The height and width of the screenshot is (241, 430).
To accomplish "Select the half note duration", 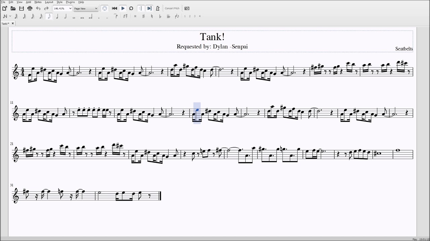I will [x=66, y=16].
